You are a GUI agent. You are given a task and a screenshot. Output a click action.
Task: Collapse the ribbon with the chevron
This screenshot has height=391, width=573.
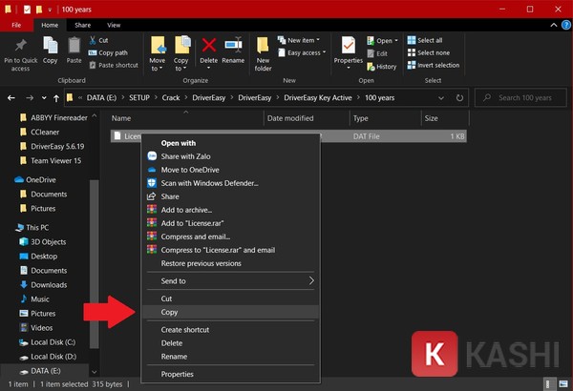pyautogui.click(x=554, y=25)
